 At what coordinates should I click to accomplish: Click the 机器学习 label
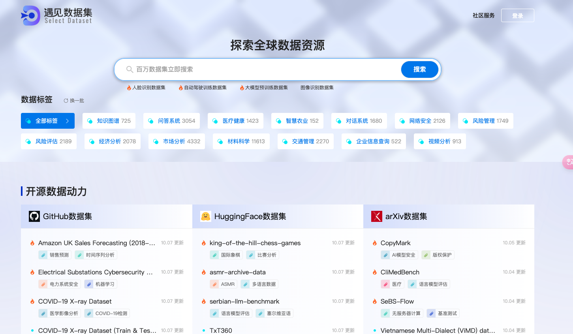click(x=101, y=284)
